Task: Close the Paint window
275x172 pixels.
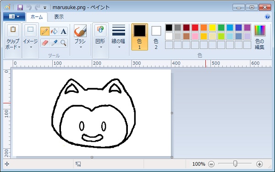Action: [265, 7]
